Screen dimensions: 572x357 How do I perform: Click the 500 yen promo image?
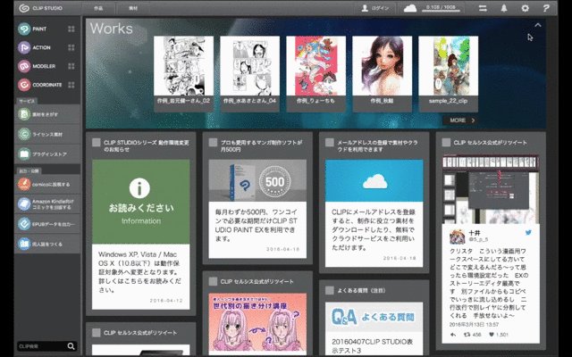click(257, 180)
